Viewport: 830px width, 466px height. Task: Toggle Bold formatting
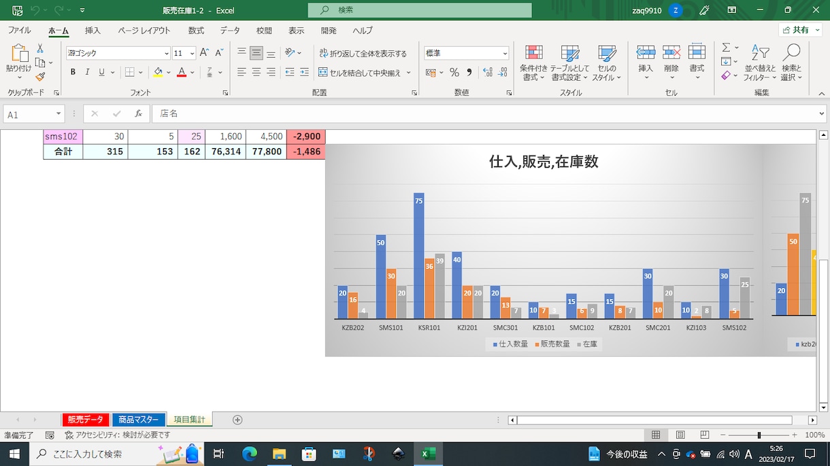point(73,72)
